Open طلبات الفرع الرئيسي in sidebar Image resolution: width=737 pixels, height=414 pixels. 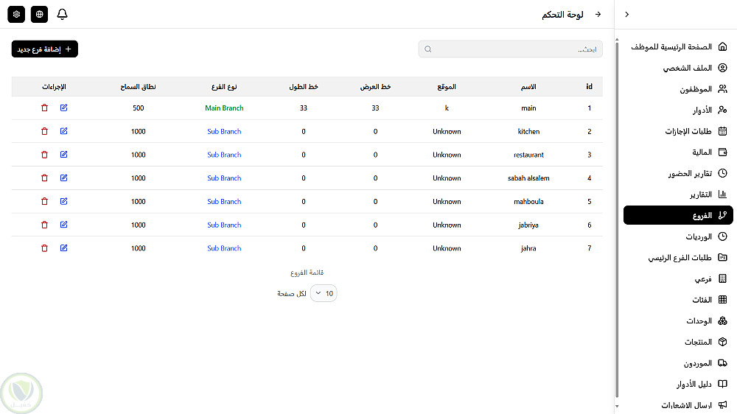click(678, 258)
